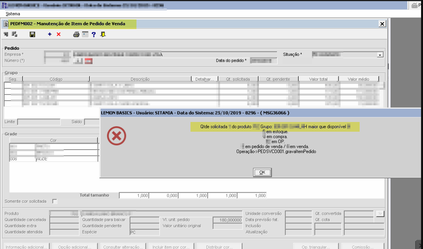Click the Distribuir cor button
Viewport: 423px width, 249px height.
(219, 247)
